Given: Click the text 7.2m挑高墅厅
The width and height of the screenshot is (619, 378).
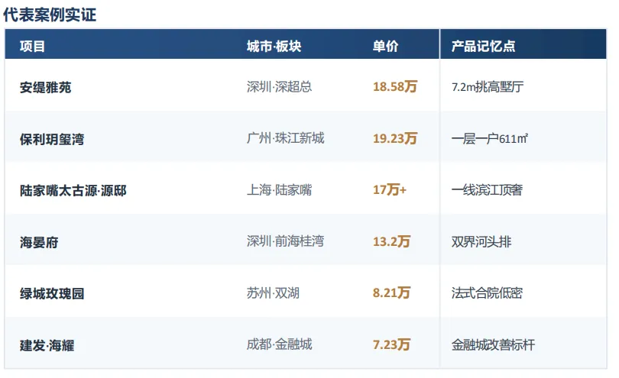Looking at the screenshot, I should pyautogui.click(x=488, y=86).
